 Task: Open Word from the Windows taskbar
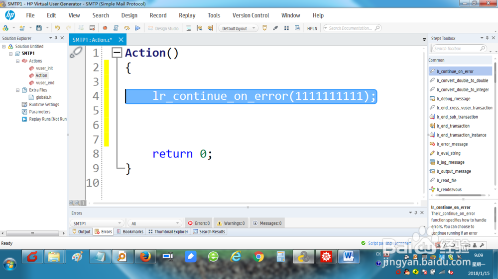click(x=349, y=257)
